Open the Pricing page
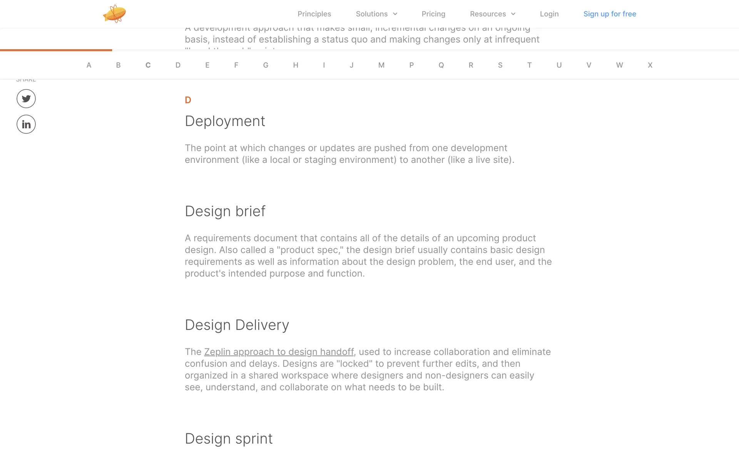739x461 pixels. [x=433, y=14]
